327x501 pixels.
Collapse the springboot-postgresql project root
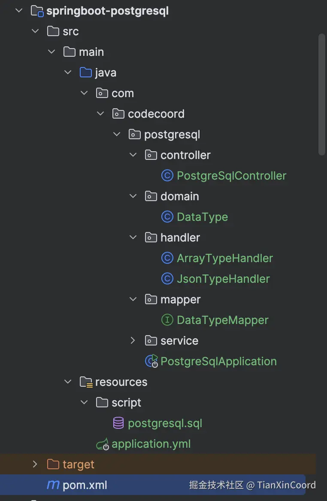(x=19, y=11)
